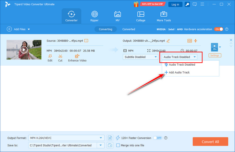235x152 pixels.
Task: Play the video thumbnail preview
Action: (24, 49)
